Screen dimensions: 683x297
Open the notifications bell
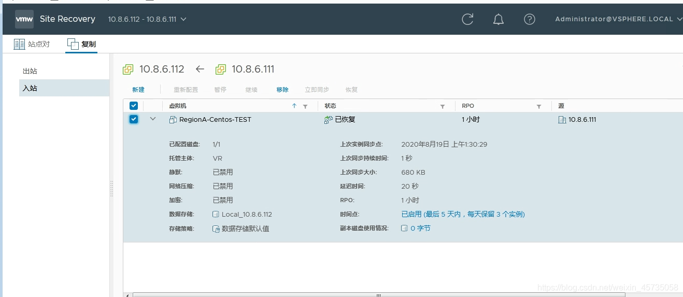click(499, 19)
